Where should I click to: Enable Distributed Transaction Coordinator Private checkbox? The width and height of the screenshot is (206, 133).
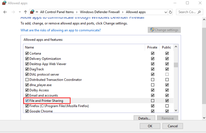click(153, 80)
